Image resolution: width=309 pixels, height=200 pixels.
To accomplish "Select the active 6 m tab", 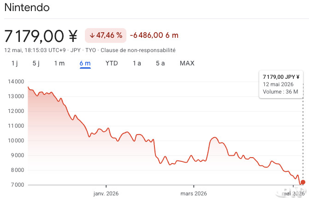I will point(85,64).
